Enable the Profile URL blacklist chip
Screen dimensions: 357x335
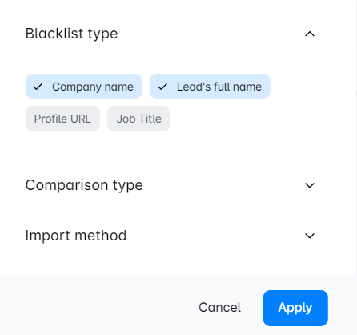[62, 119]
